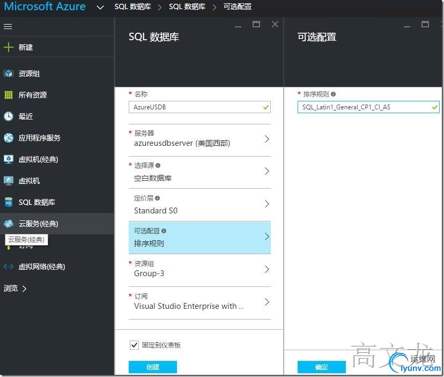Click info icon next to 可选配置

tap(164, 231)
